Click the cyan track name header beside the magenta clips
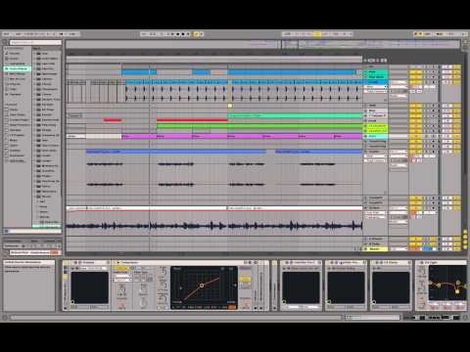Screen dimensions: 470x352 pyautogui.click(x=377, y=136)
